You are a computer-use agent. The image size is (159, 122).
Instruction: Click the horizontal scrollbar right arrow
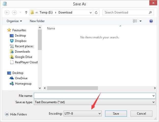click(x=155, y=88)
